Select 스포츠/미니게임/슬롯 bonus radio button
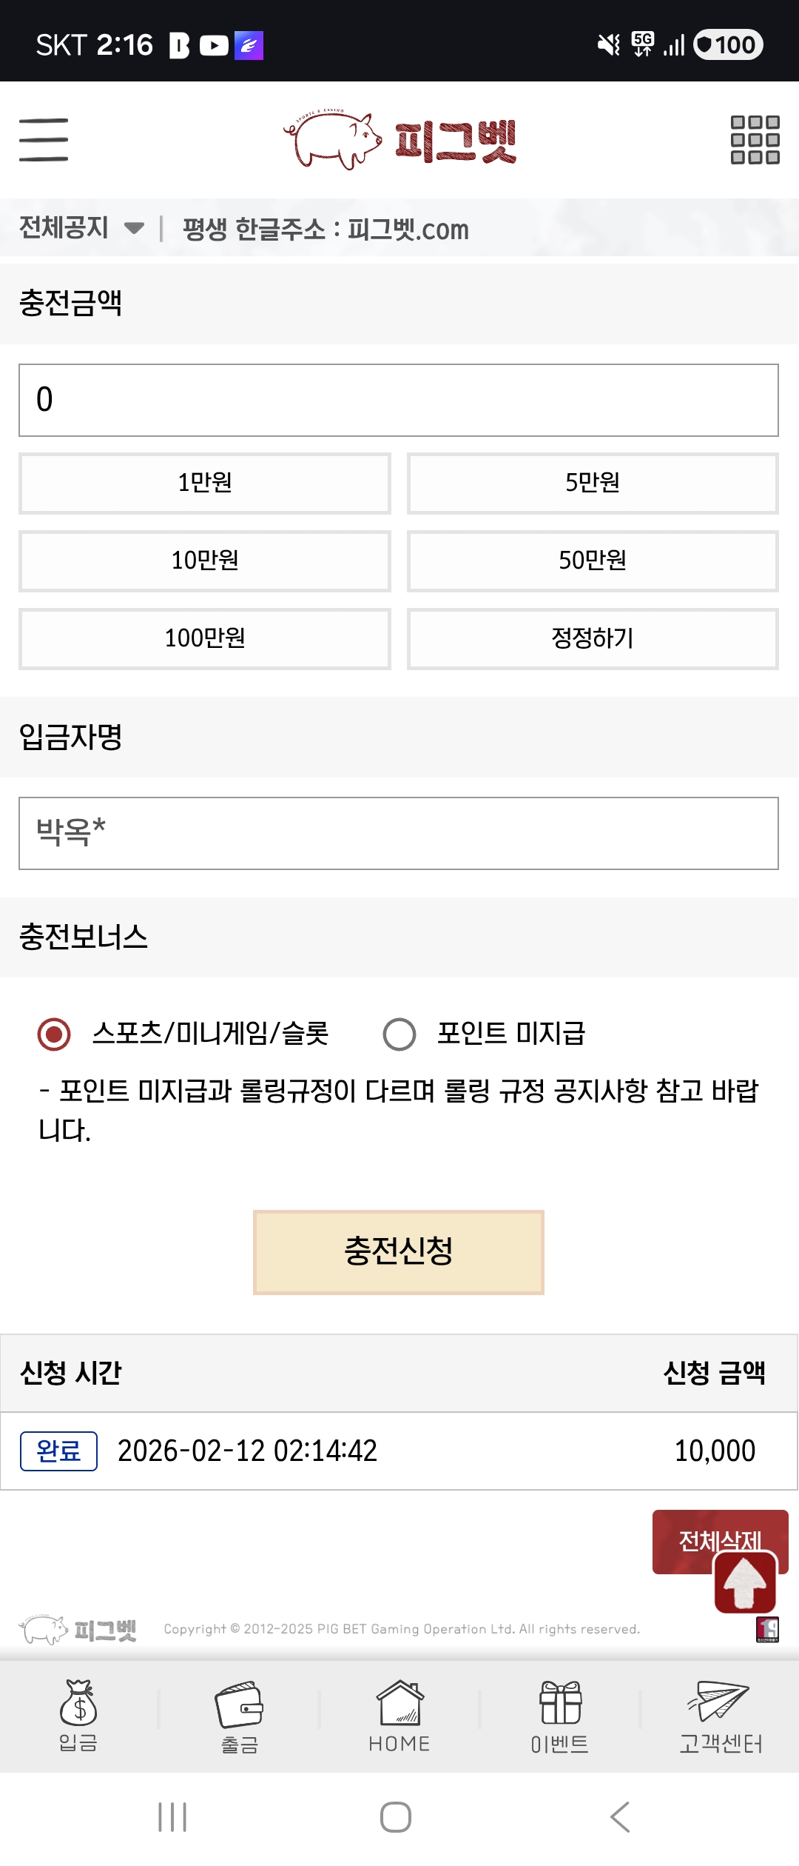 pyautogui.click(x=54, y=1034)
